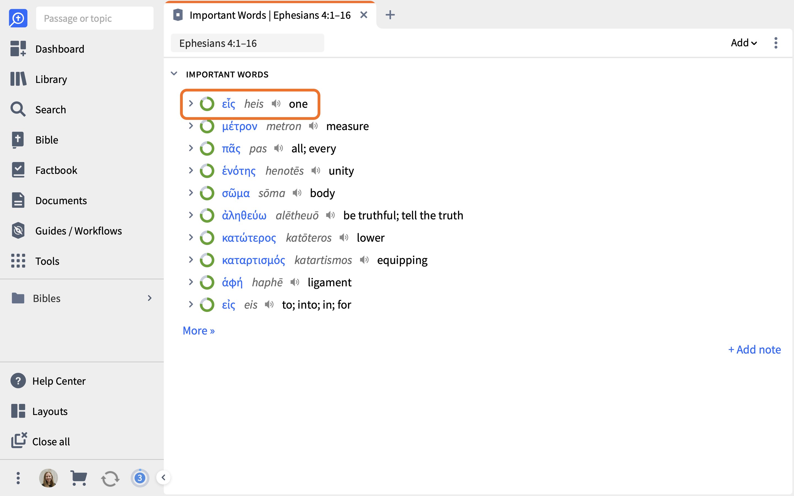Viewport: 794px width, 496px height.
Task: Play pronunciation audio for heis
Action: tap(276, 104)
